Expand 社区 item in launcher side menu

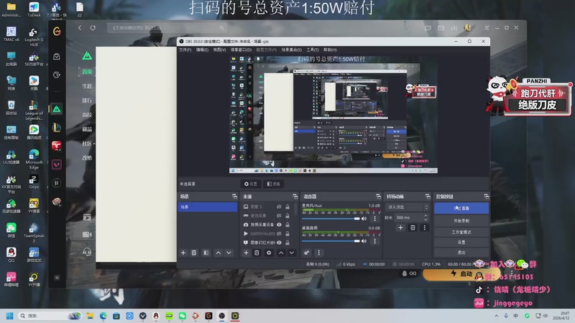tap(88, 144)
